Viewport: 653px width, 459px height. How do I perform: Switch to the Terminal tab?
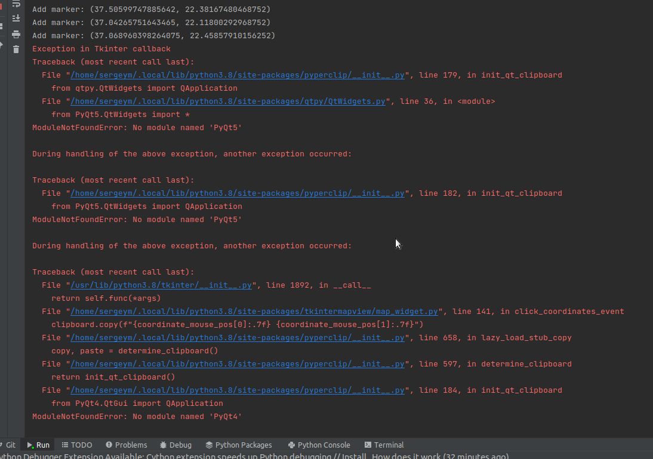pos(384,445)
